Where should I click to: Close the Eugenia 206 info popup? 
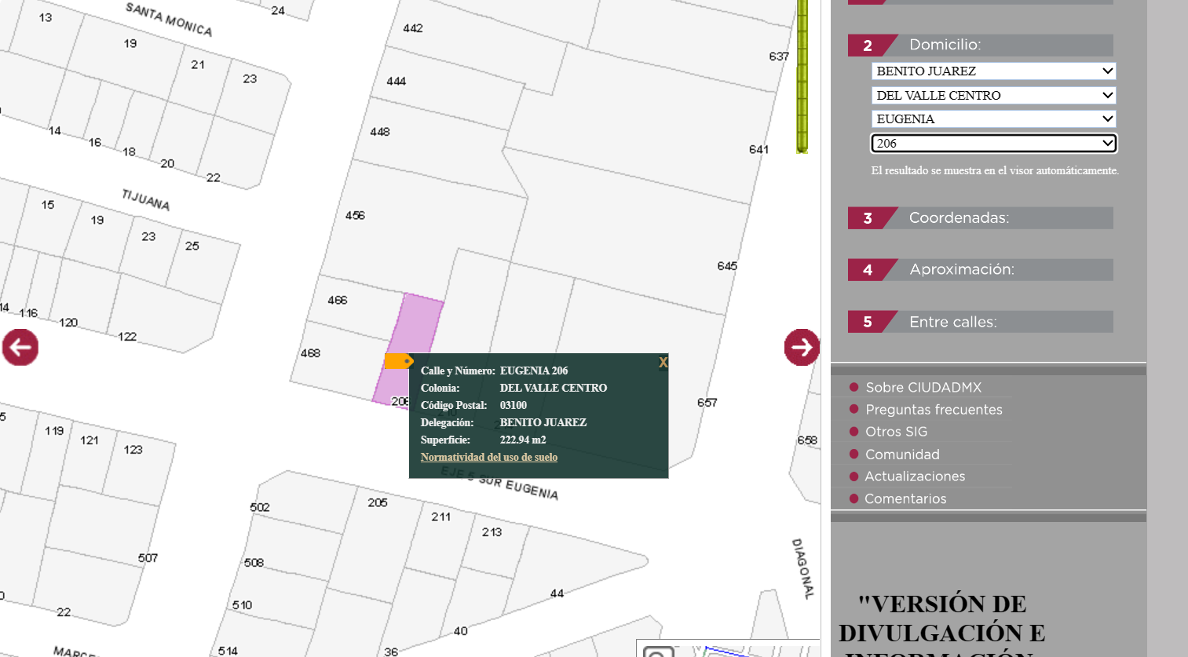tap(663, 362)
